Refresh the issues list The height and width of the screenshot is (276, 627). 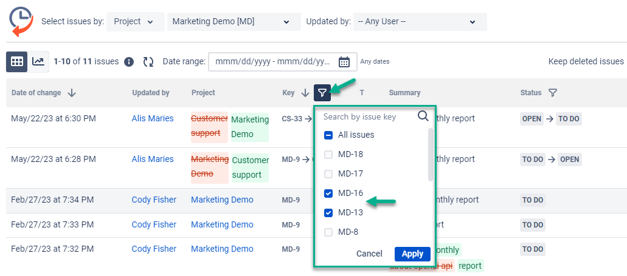coord(148,62)
